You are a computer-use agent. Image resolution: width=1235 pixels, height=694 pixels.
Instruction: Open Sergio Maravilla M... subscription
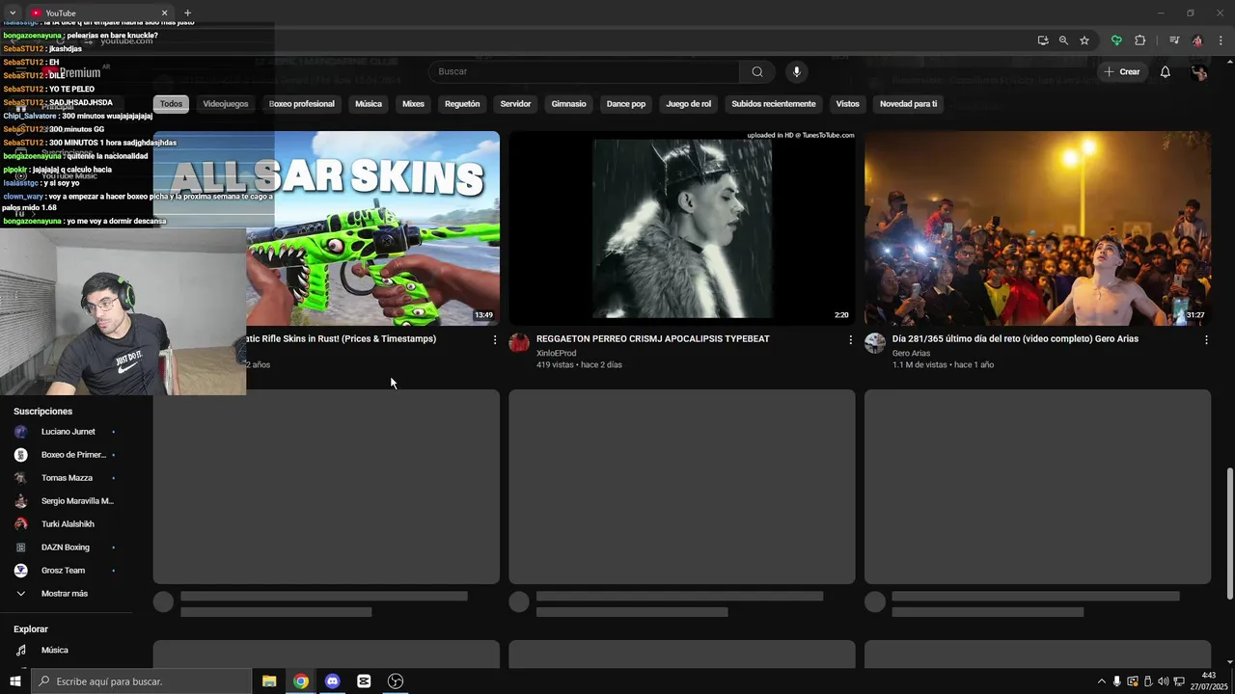click(66, 501)
